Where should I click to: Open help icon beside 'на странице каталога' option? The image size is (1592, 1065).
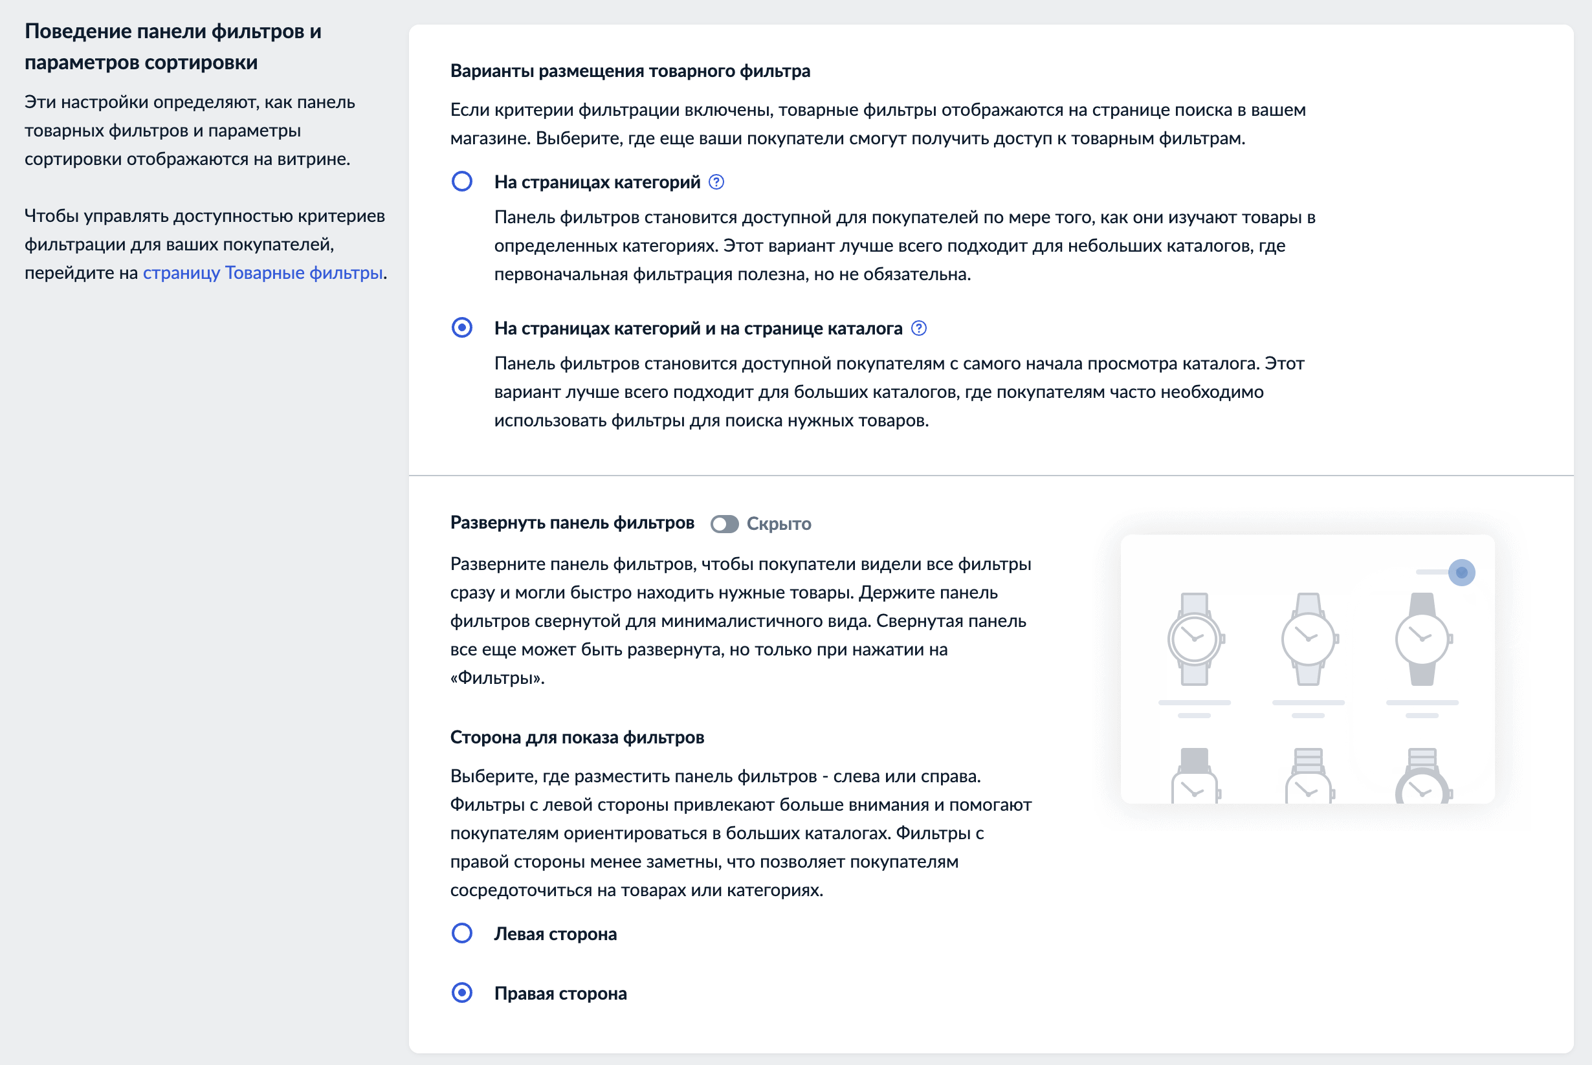pos(918,329)
